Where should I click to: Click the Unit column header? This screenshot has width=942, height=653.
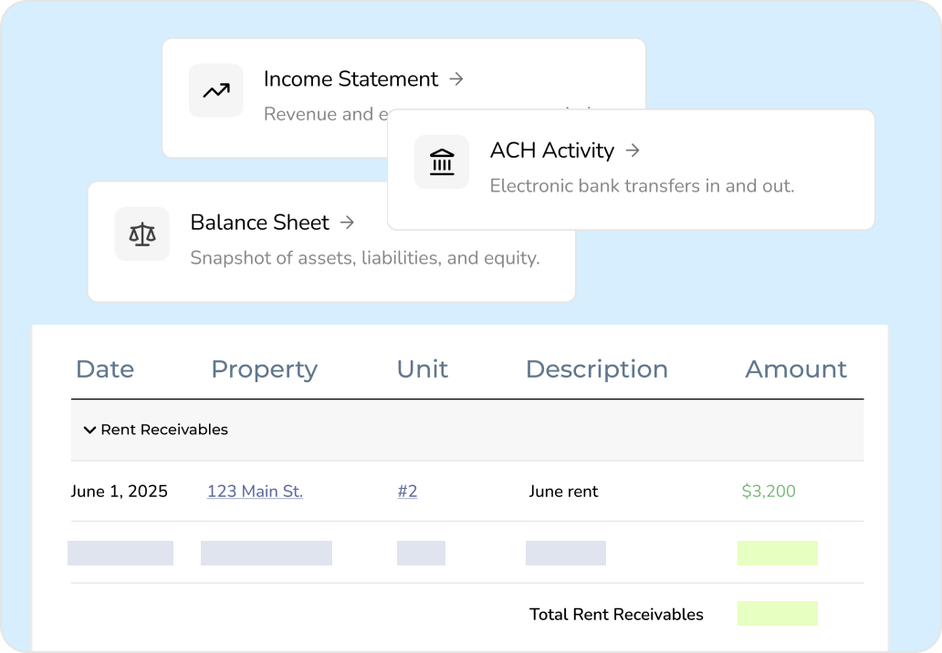coord(423,369)
